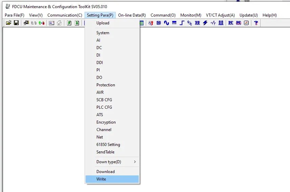The width and height of the screenshot is (290, 192).
Task: Click the green-red disconnect icon
Action: click(42, 23)
